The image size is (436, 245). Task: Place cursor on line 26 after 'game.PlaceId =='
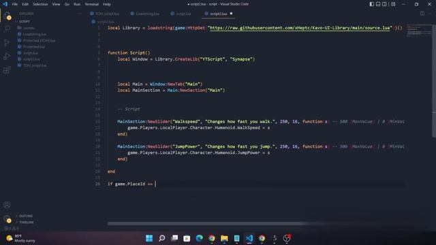point(155,184)
